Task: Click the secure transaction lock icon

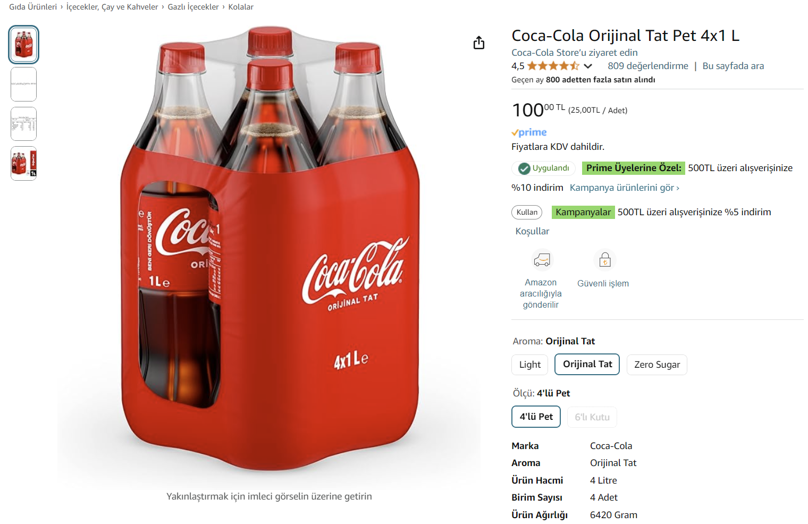Action: [x=605, y=260]
